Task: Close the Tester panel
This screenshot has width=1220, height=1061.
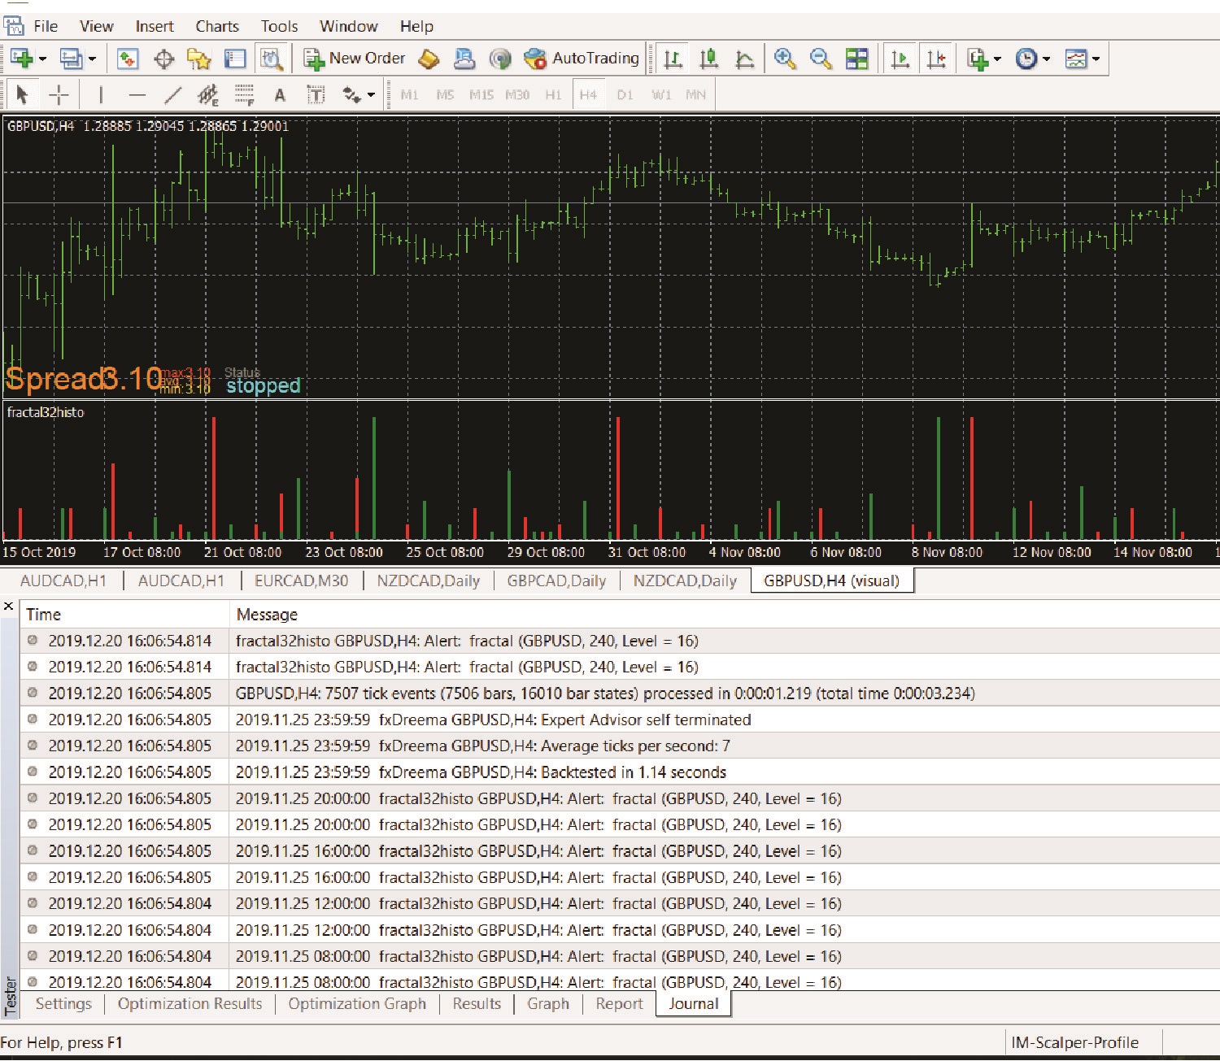Action: click(8, 607)
